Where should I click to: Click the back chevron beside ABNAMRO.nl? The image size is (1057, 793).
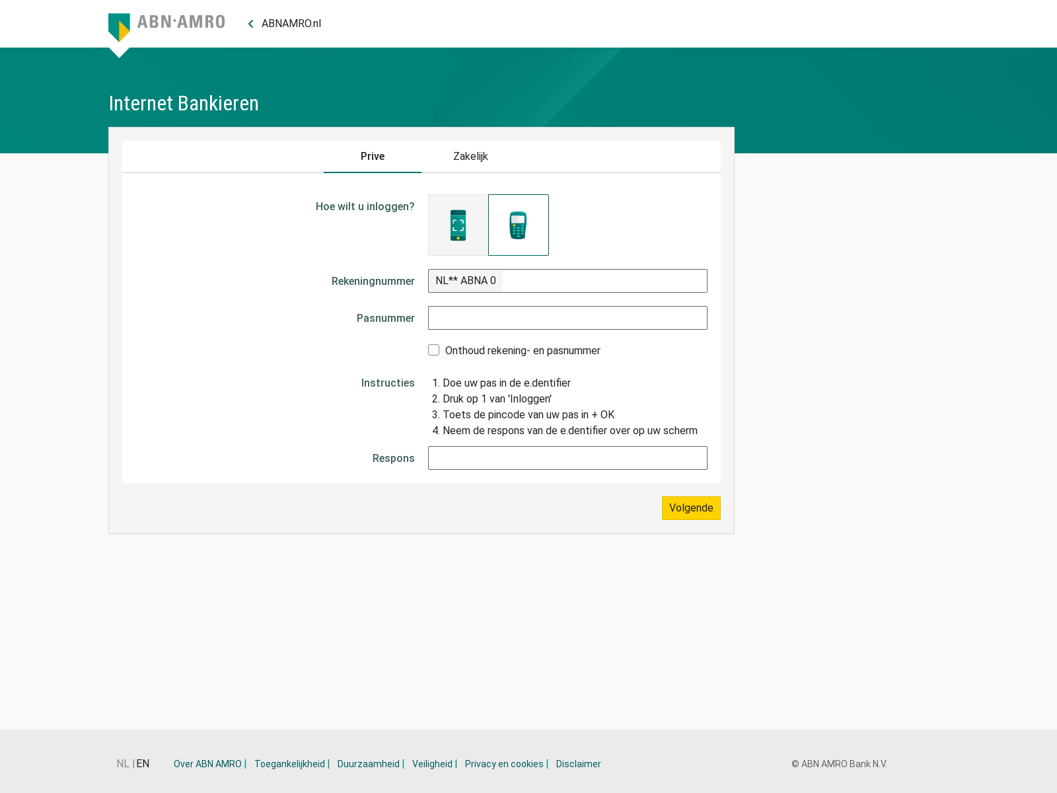pyautogui.click(x=251, y=24)
